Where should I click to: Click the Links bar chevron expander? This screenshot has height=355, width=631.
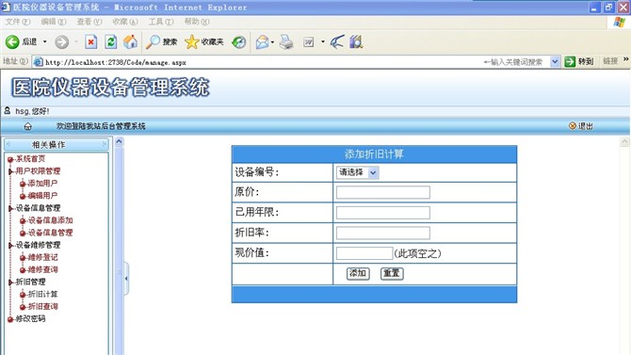[x=625, y=59]
